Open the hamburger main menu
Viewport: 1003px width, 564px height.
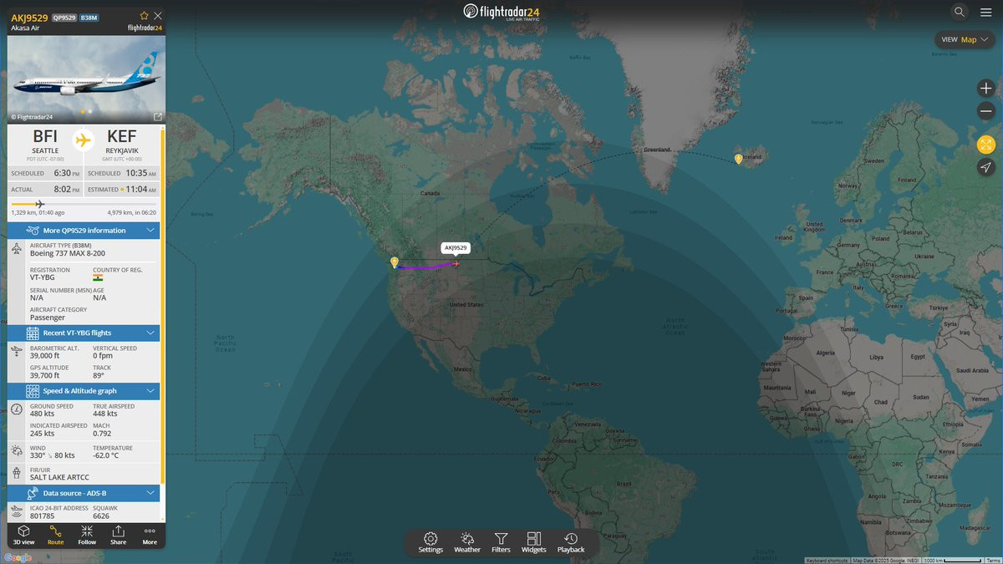click(x=985, y=12)
